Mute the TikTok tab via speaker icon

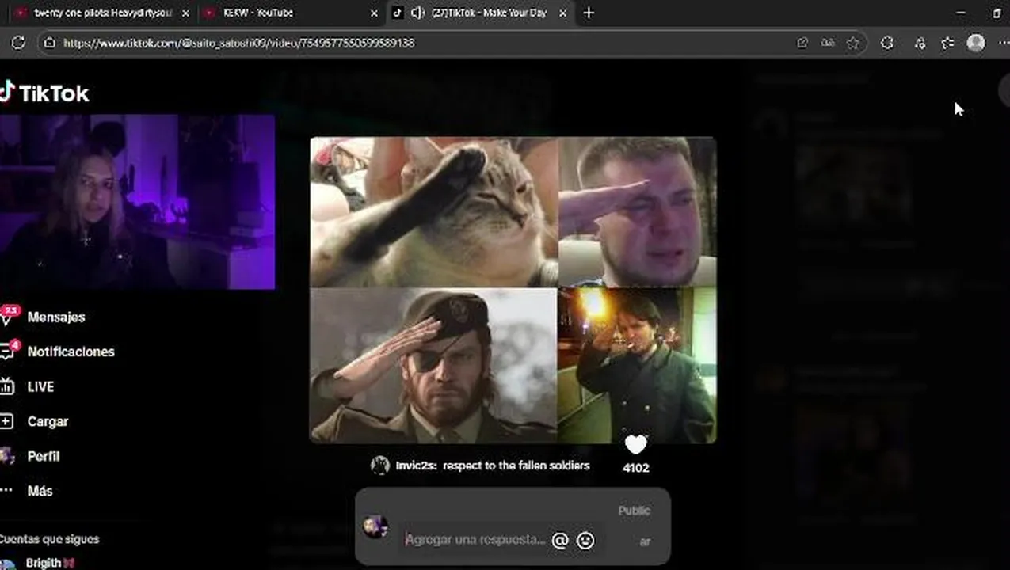pyautogui.click(x=418, y=13)
